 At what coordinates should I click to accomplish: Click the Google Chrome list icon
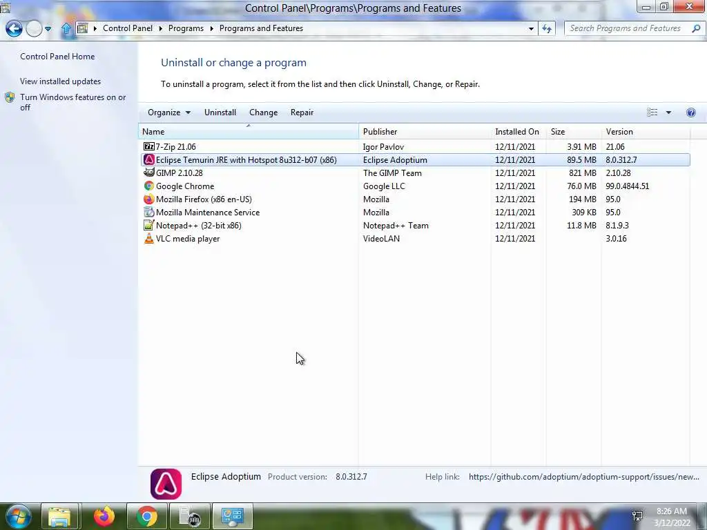[x=149, y=186]
